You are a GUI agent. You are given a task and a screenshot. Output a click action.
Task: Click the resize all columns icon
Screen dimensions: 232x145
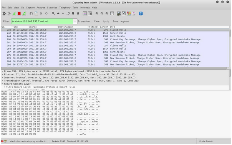coord(112,13)
